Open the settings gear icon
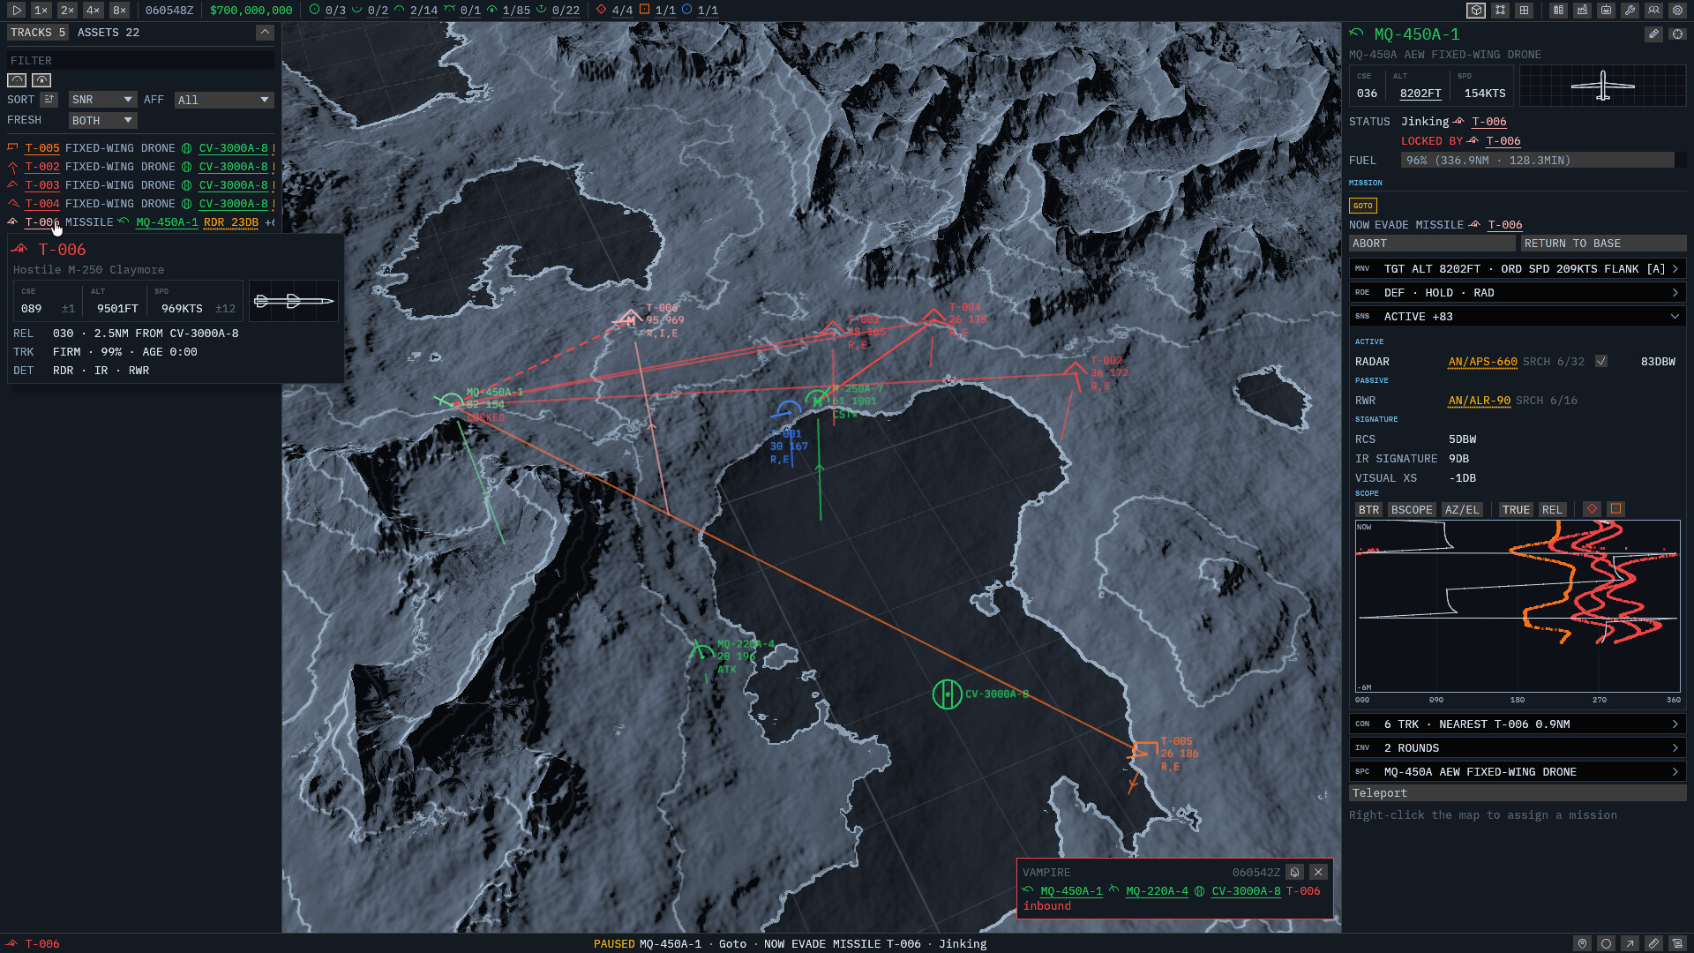 coord(1678,11)
